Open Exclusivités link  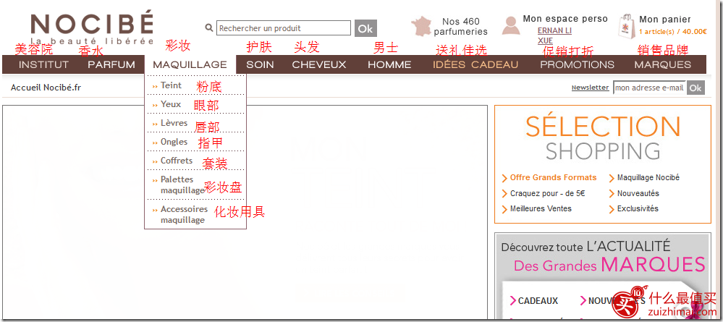tap(638, 208)
